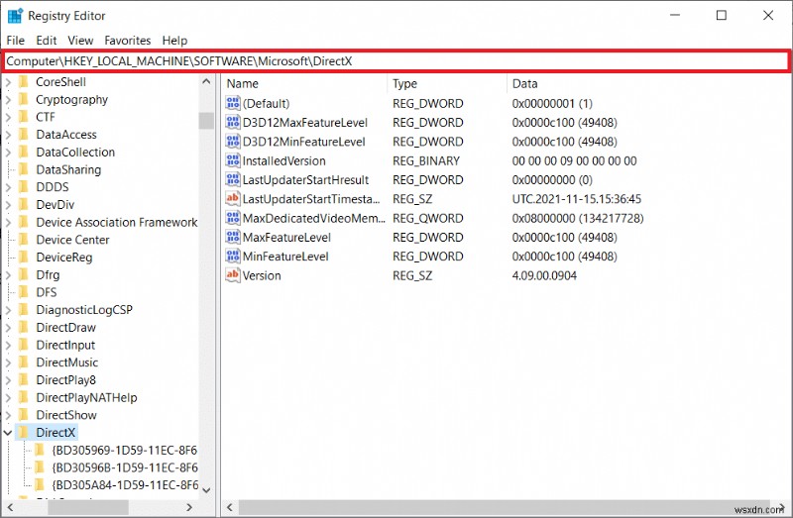Click the data 0x08000000 (134217728)
The width and height of the screenshot is (793, 518).
click(x=578, y=218)
